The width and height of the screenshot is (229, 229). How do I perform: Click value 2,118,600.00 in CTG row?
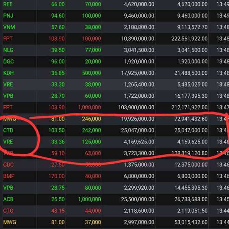pyautogui.click(x=139, y=211)
